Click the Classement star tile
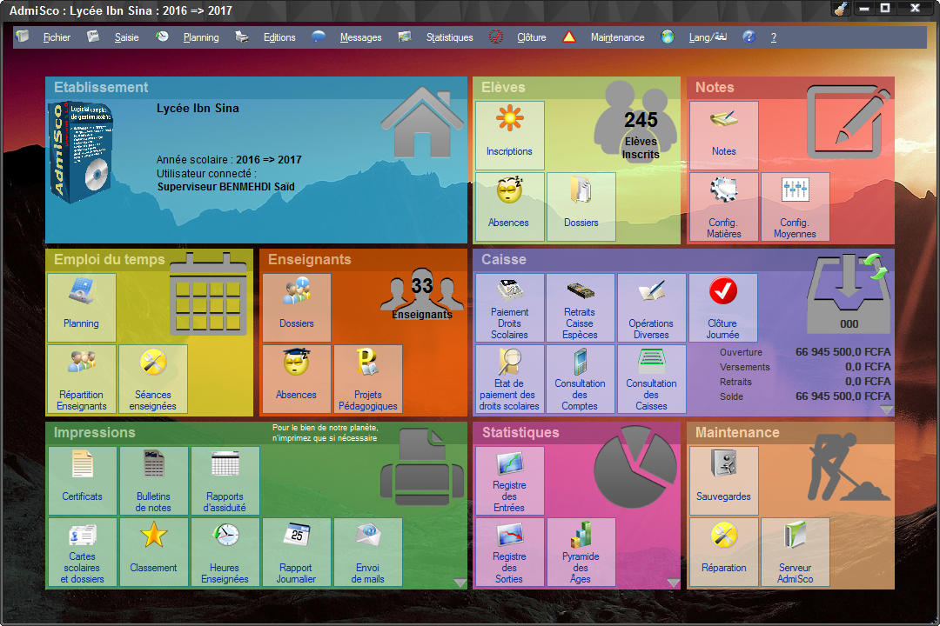 pos(153,552)
